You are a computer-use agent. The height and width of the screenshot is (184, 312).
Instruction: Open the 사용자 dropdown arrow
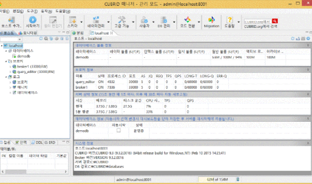point(153,22)
